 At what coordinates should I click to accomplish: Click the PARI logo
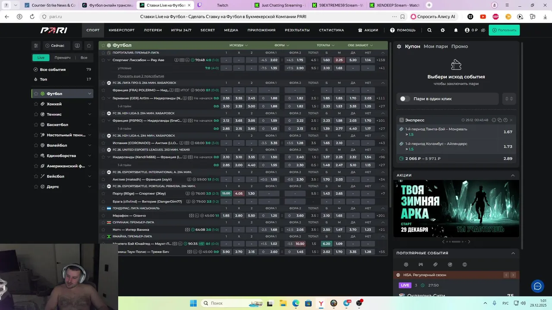point(54,30)
